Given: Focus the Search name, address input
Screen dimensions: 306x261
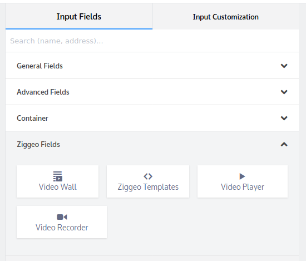Looking at the screenshot, I should 152,41.
